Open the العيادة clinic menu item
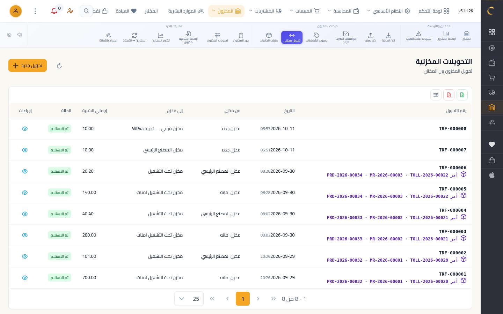Screen dimensions: 503x314 (126, 11)
